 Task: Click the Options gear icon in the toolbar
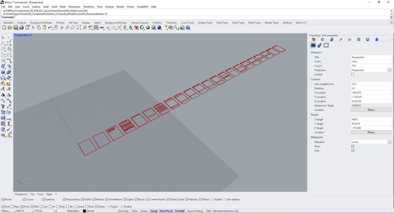[171, 28]
